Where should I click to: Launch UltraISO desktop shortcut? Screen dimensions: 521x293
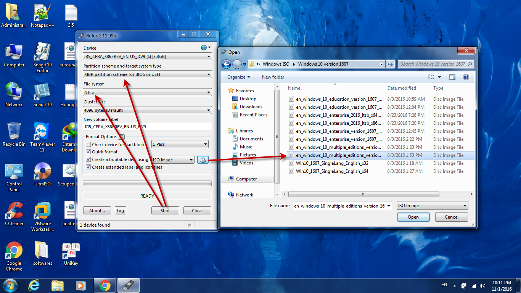pyautogui.click(x=42, y=175)
